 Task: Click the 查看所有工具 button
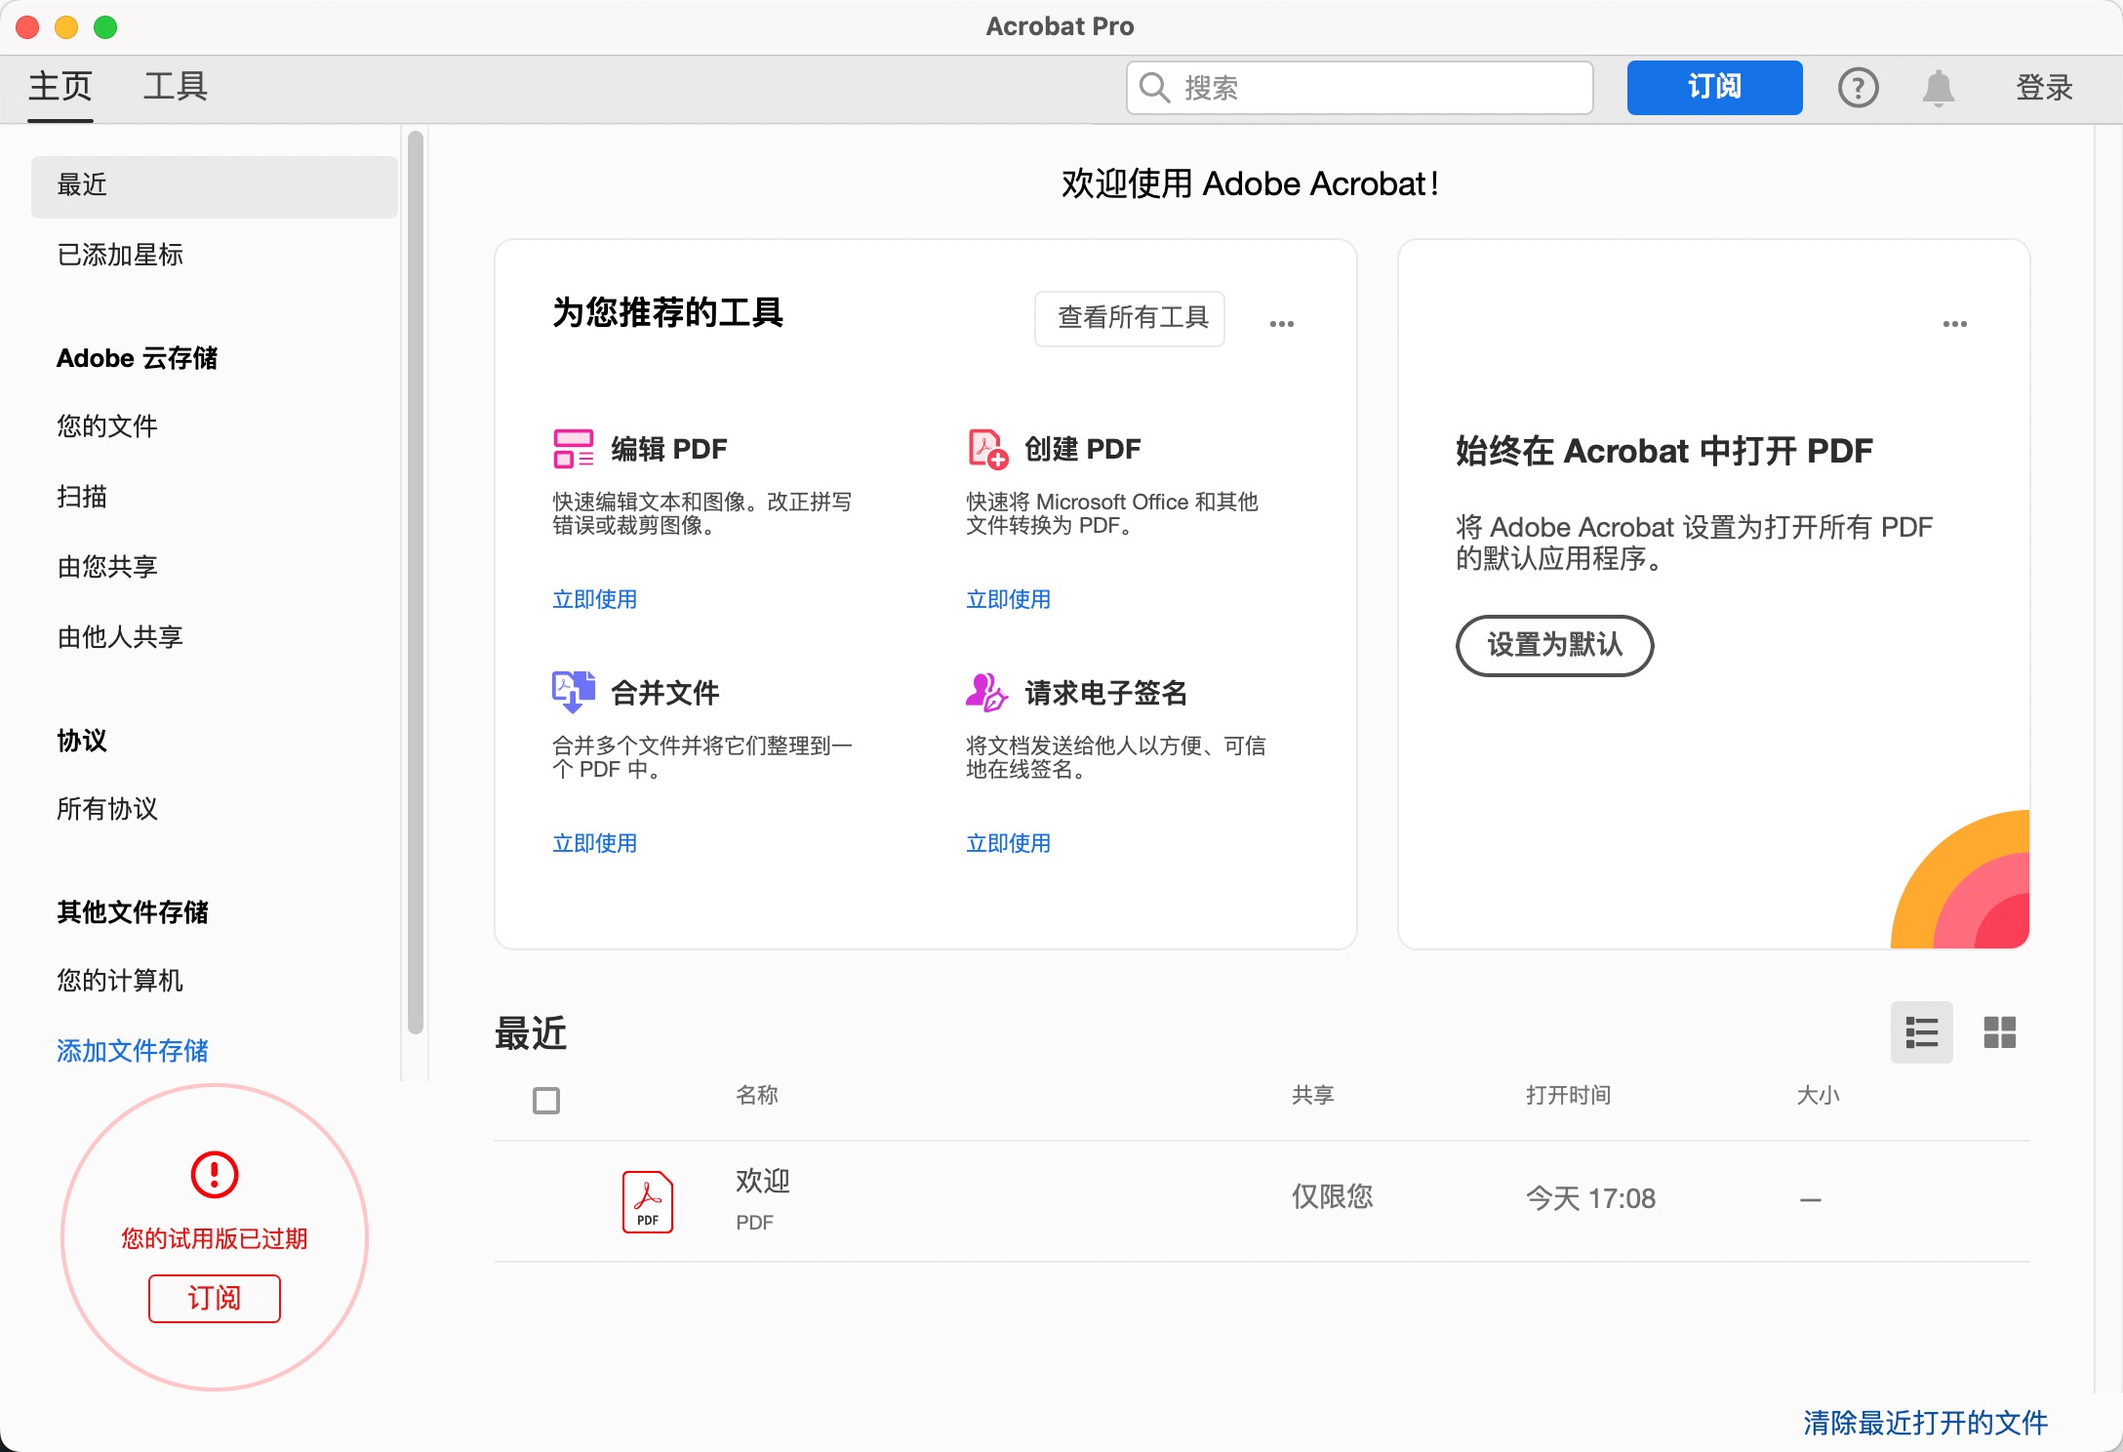(1130, 318)
